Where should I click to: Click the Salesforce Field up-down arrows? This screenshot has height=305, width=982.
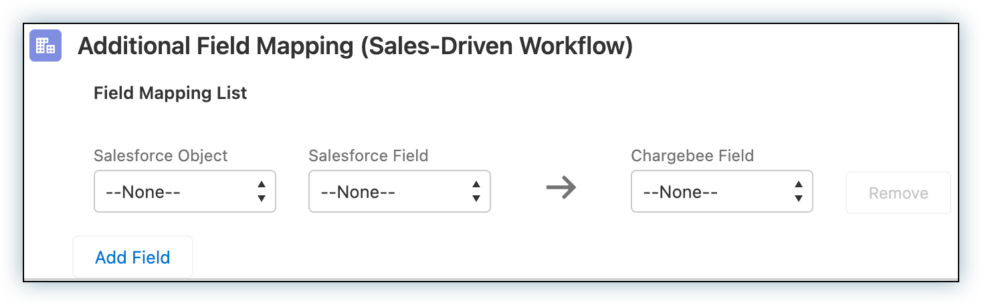click(476, 191)
